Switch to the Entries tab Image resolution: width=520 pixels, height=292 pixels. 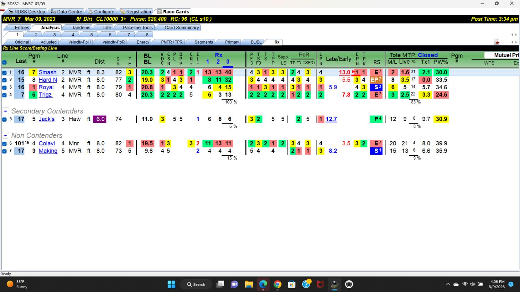coord(22,27)
